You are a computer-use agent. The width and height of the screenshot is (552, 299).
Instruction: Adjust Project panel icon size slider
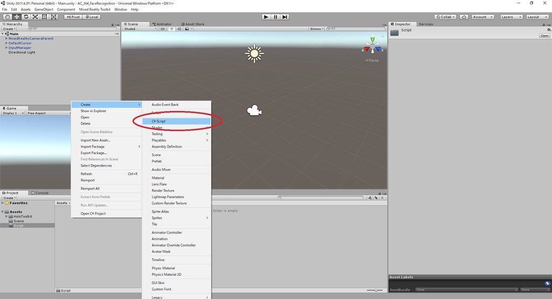375,290
